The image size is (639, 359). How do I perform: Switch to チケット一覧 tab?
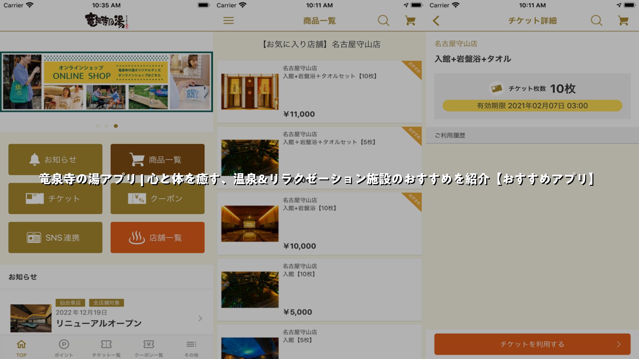(x=106, y=348)
